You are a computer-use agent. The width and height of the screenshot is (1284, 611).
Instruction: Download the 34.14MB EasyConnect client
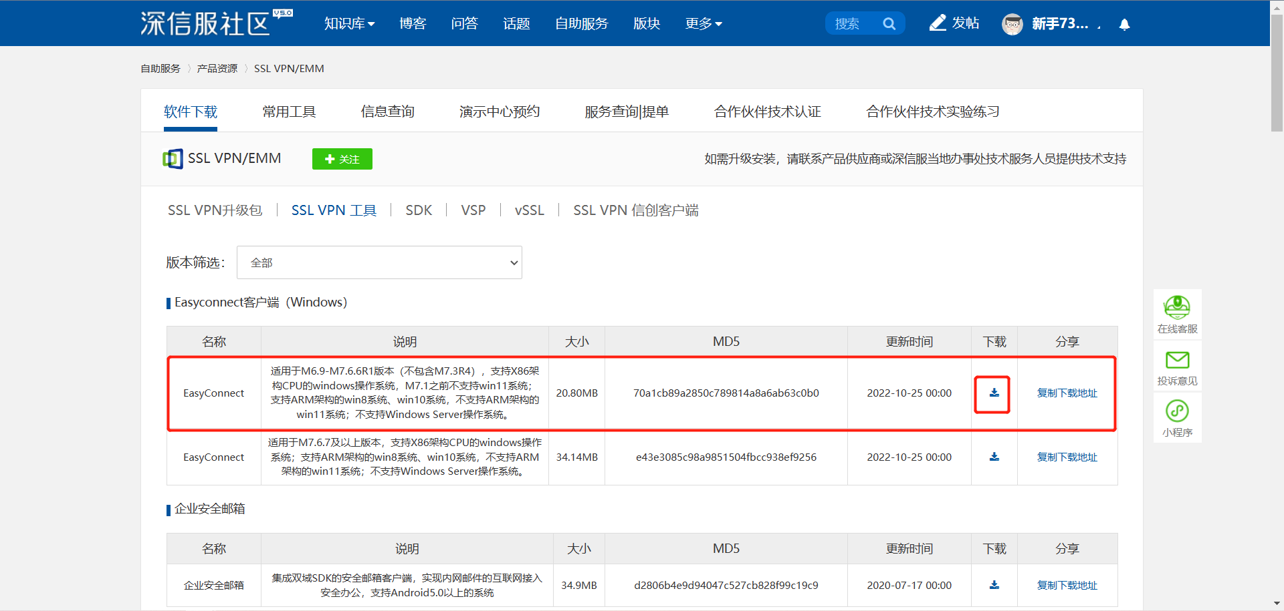tap(994, 457)
